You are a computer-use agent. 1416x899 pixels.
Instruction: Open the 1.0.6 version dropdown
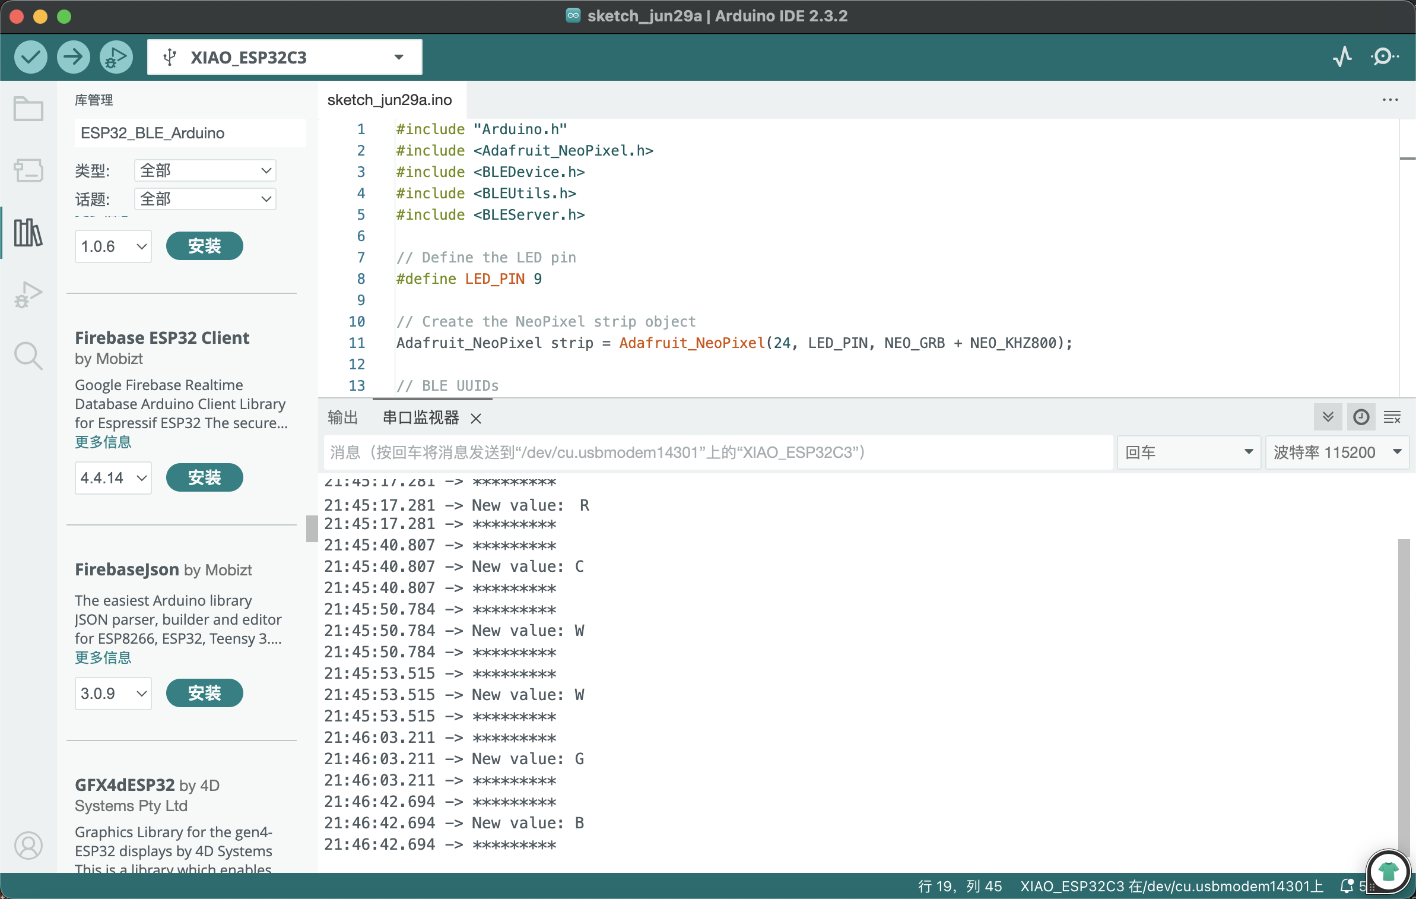point(113,246)
